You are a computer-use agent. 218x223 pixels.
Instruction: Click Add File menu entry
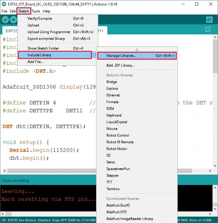click(35, 62)
